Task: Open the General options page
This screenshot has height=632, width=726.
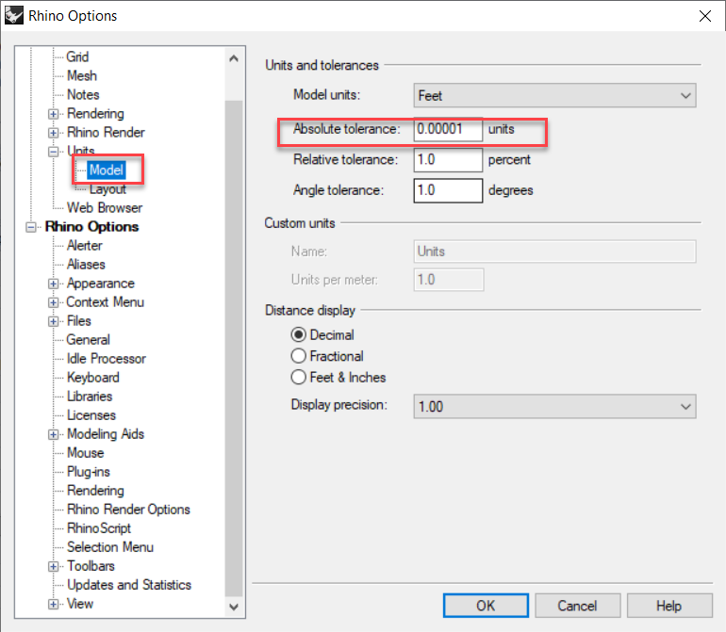Action: 88,340
